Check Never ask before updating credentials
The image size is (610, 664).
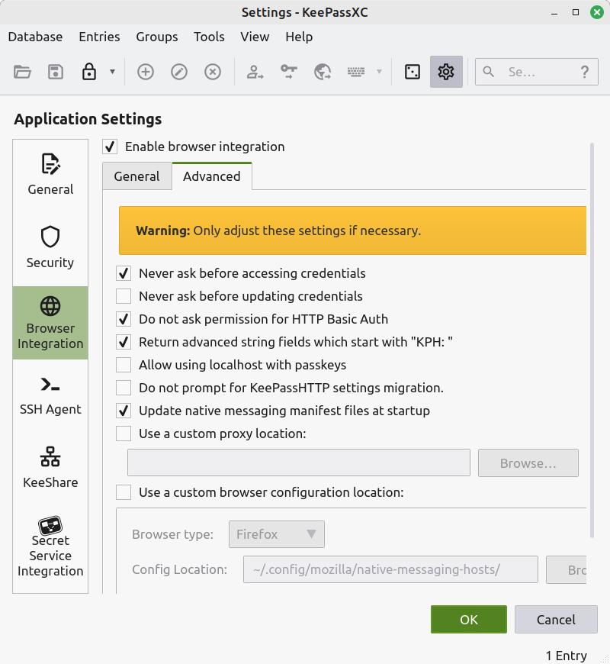(x=124, y=296)
